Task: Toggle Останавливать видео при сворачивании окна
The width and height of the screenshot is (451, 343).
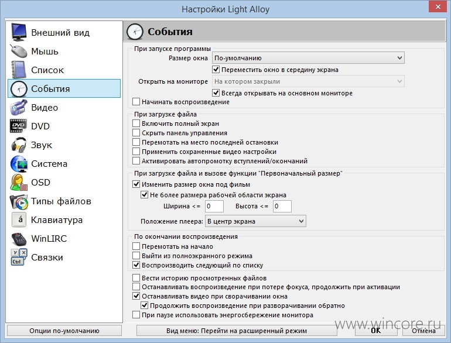Action: point(136,296)
